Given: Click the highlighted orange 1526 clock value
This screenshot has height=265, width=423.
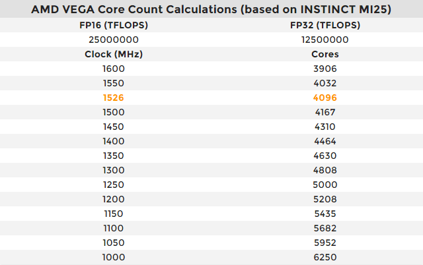Looking at the screenshot, I should pos(114,98).
